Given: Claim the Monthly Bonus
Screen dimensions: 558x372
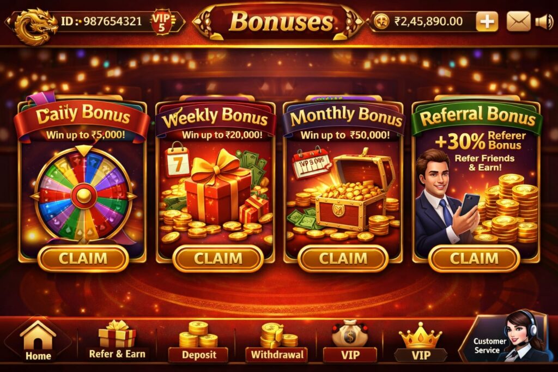Looking at the screenshot, I should click(343, 259).
